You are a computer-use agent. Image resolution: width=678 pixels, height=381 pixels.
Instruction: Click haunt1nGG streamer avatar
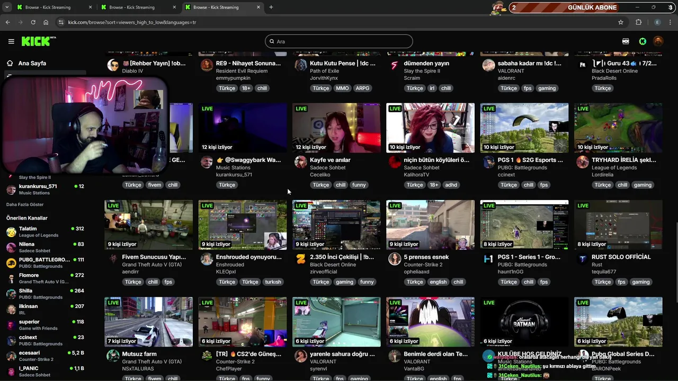[489, 259]
